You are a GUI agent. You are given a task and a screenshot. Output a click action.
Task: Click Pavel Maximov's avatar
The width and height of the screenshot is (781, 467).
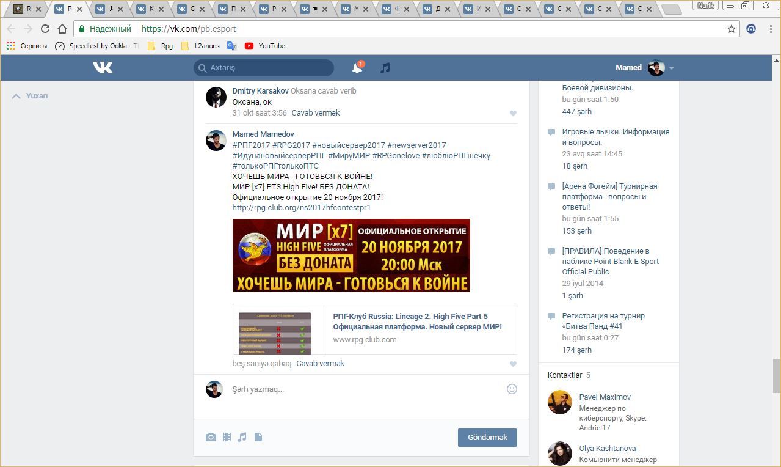click(559, 403)
